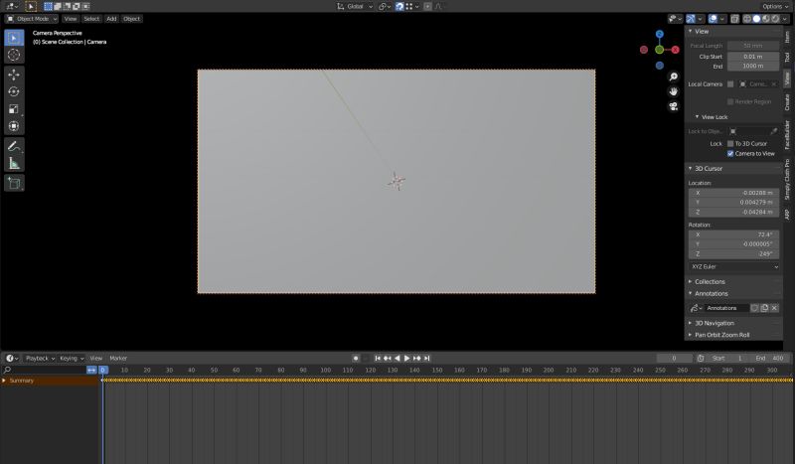Switch to wireframe viewport shading
795x464 pixels.
click(747, 19)
